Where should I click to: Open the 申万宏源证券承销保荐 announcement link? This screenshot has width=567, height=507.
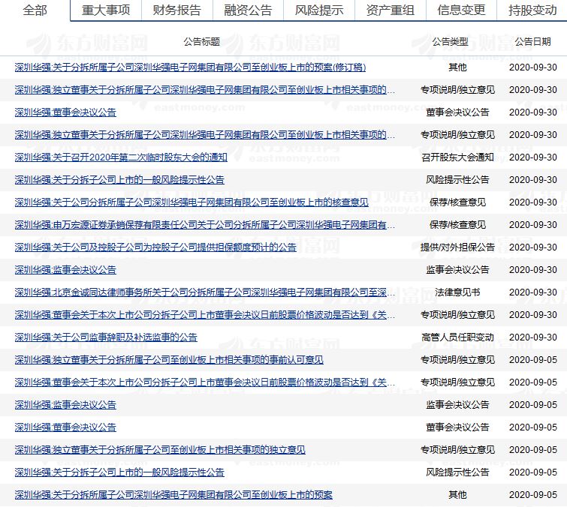(x=205, y=225)
